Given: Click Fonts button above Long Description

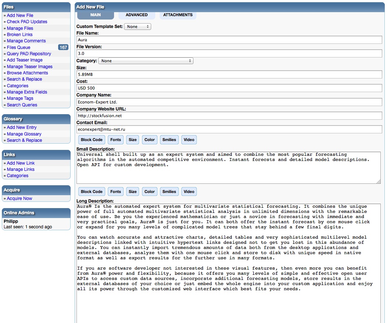Looking at the screenshot, I should [116, 192].
